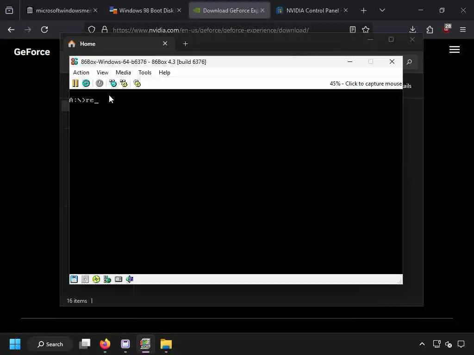Open the Media menu in 86Box
Viewport: 474px width, 355px height.
coord(123,73)
